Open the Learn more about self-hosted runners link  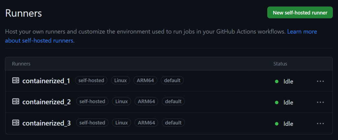302,32
